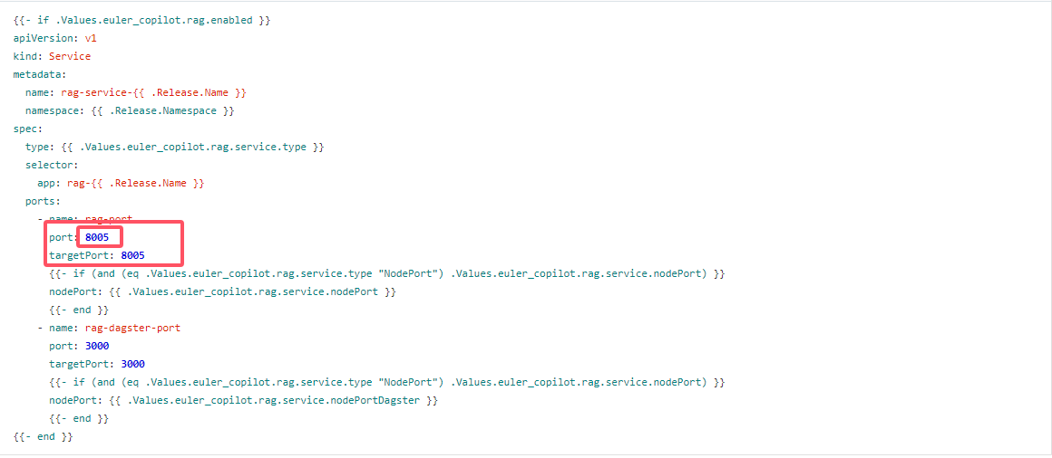The image size is (1052, 458).
Task: Click the first NodePort if-condition line
Action: click(x=387, y=274)
